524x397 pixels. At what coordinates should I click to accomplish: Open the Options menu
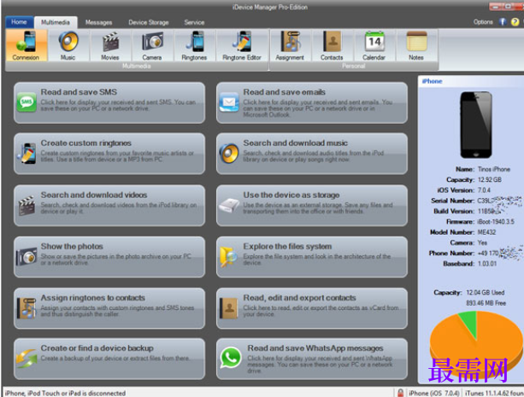[x=483, y=22]
